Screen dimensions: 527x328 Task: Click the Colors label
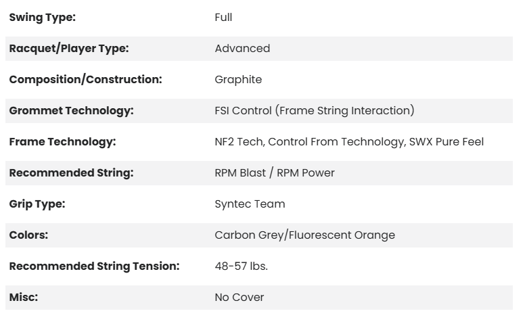tap(28, 235)
